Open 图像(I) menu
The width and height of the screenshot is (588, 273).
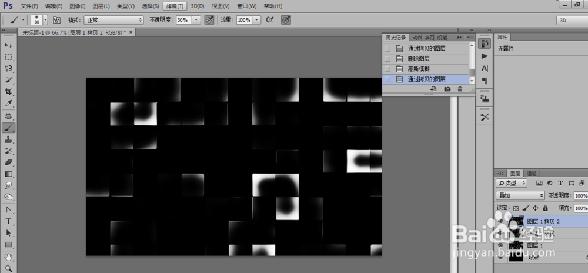[78, 6]
